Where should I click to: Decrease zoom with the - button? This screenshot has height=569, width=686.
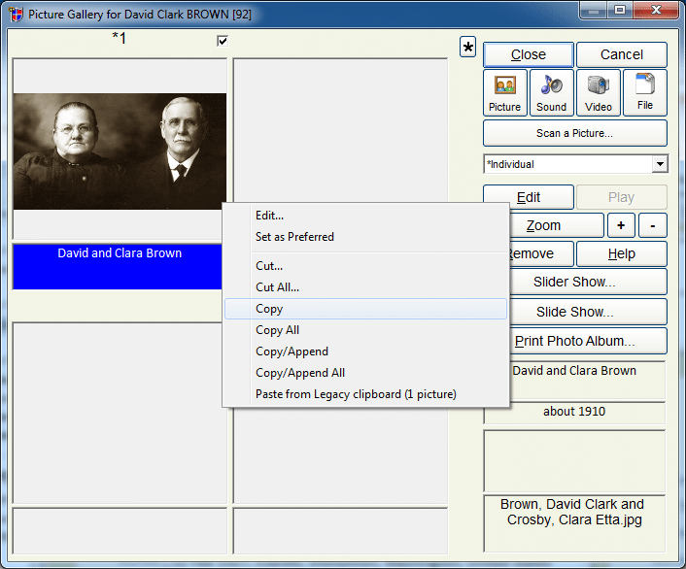(653, 225)
